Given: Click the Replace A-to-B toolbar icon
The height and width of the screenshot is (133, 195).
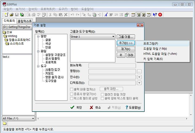Looking at the screenshot, I should (89, 15).
